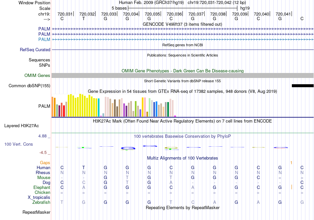This screenshot has width=314, height=220.
Task: Click the RepeatMasker track label
Action: pos(36,212)
